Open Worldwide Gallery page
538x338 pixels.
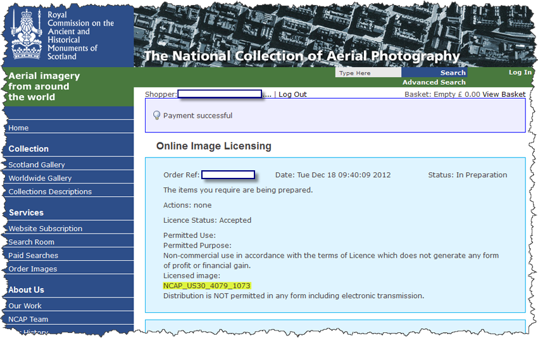click(x=40, y=178)
